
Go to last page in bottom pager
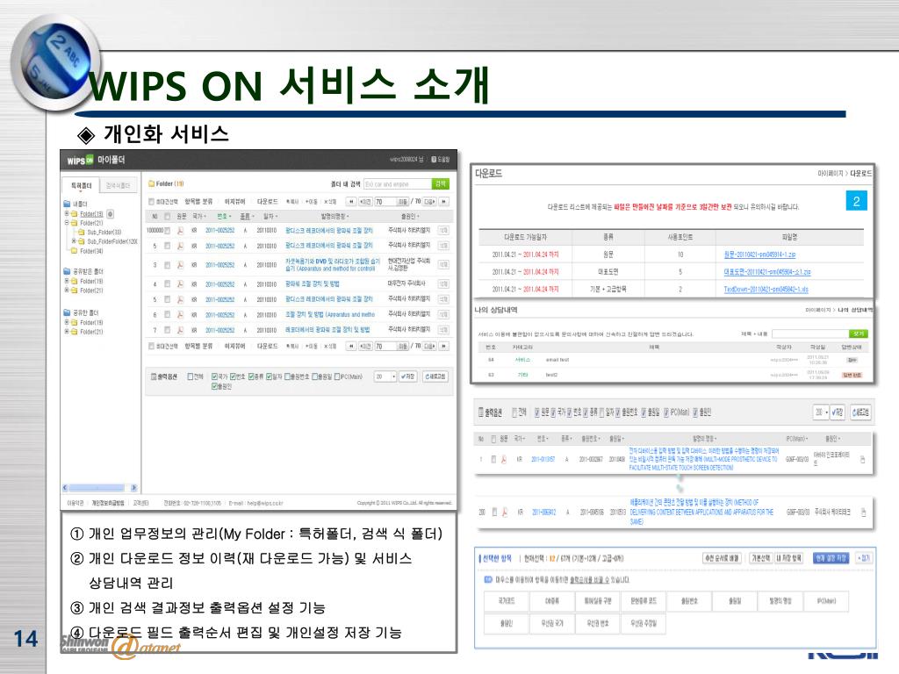tap(443, 346)
